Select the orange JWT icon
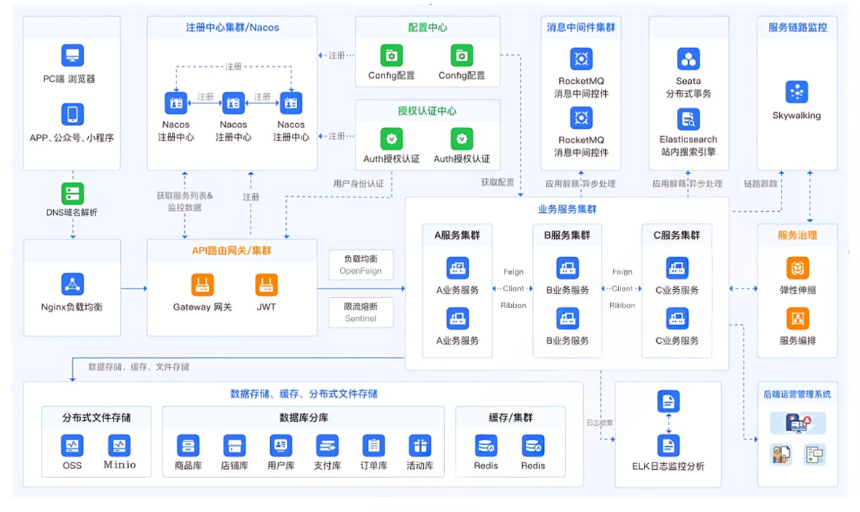 coord(267,285)
